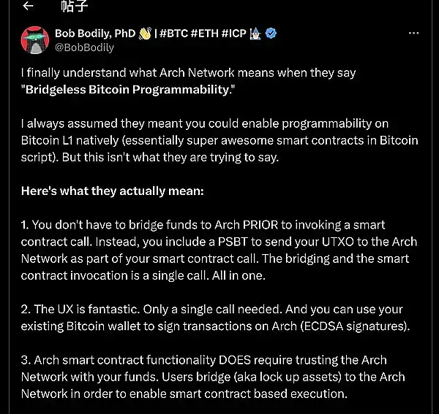
Task: Click the display name Bob Bodily, PhD
Action: click(x=95, y=34)
